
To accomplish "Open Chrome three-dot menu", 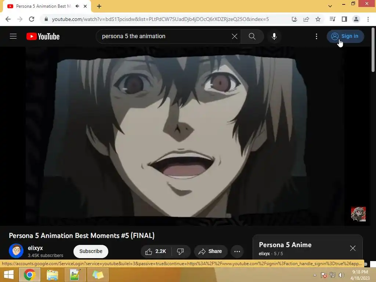I will 368,19.
